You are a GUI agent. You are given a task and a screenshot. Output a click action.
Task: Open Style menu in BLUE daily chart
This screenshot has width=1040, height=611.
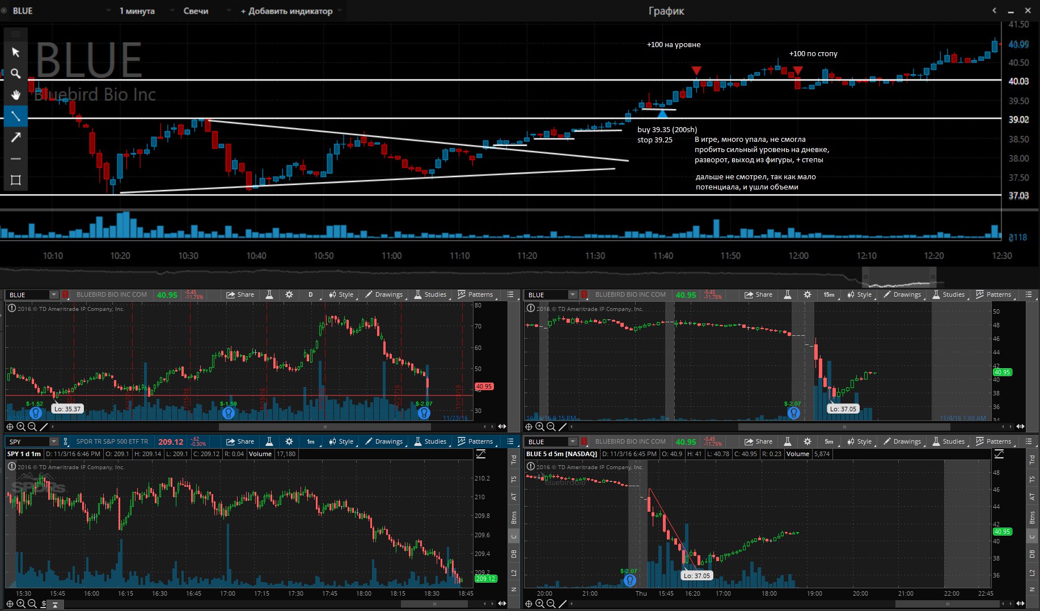(x=341, y=294)
